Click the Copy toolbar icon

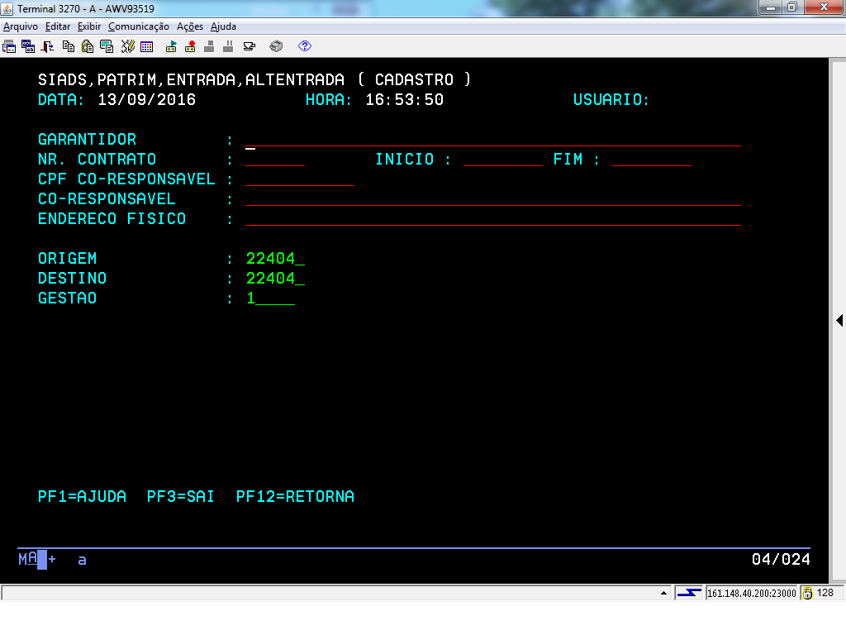coord(69,46)
